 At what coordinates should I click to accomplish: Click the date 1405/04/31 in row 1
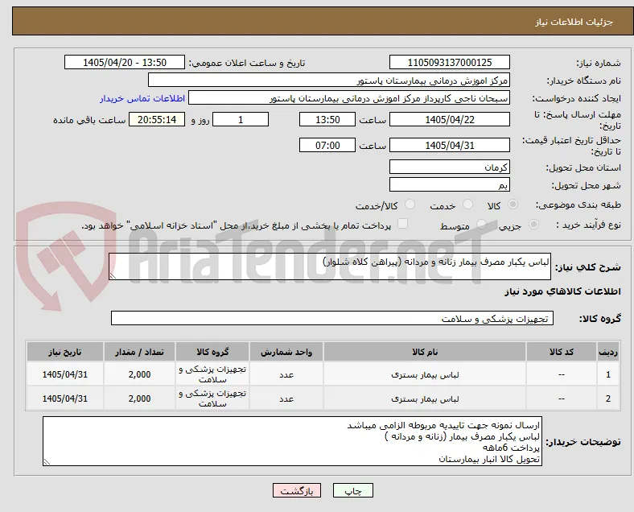65,374
